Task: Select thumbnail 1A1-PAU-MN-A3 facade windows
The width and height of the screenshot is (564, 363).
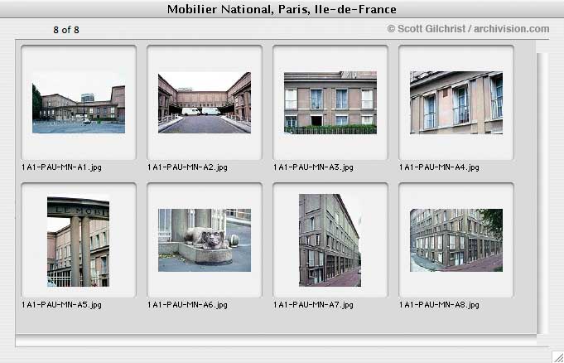Action: [330, 103]
